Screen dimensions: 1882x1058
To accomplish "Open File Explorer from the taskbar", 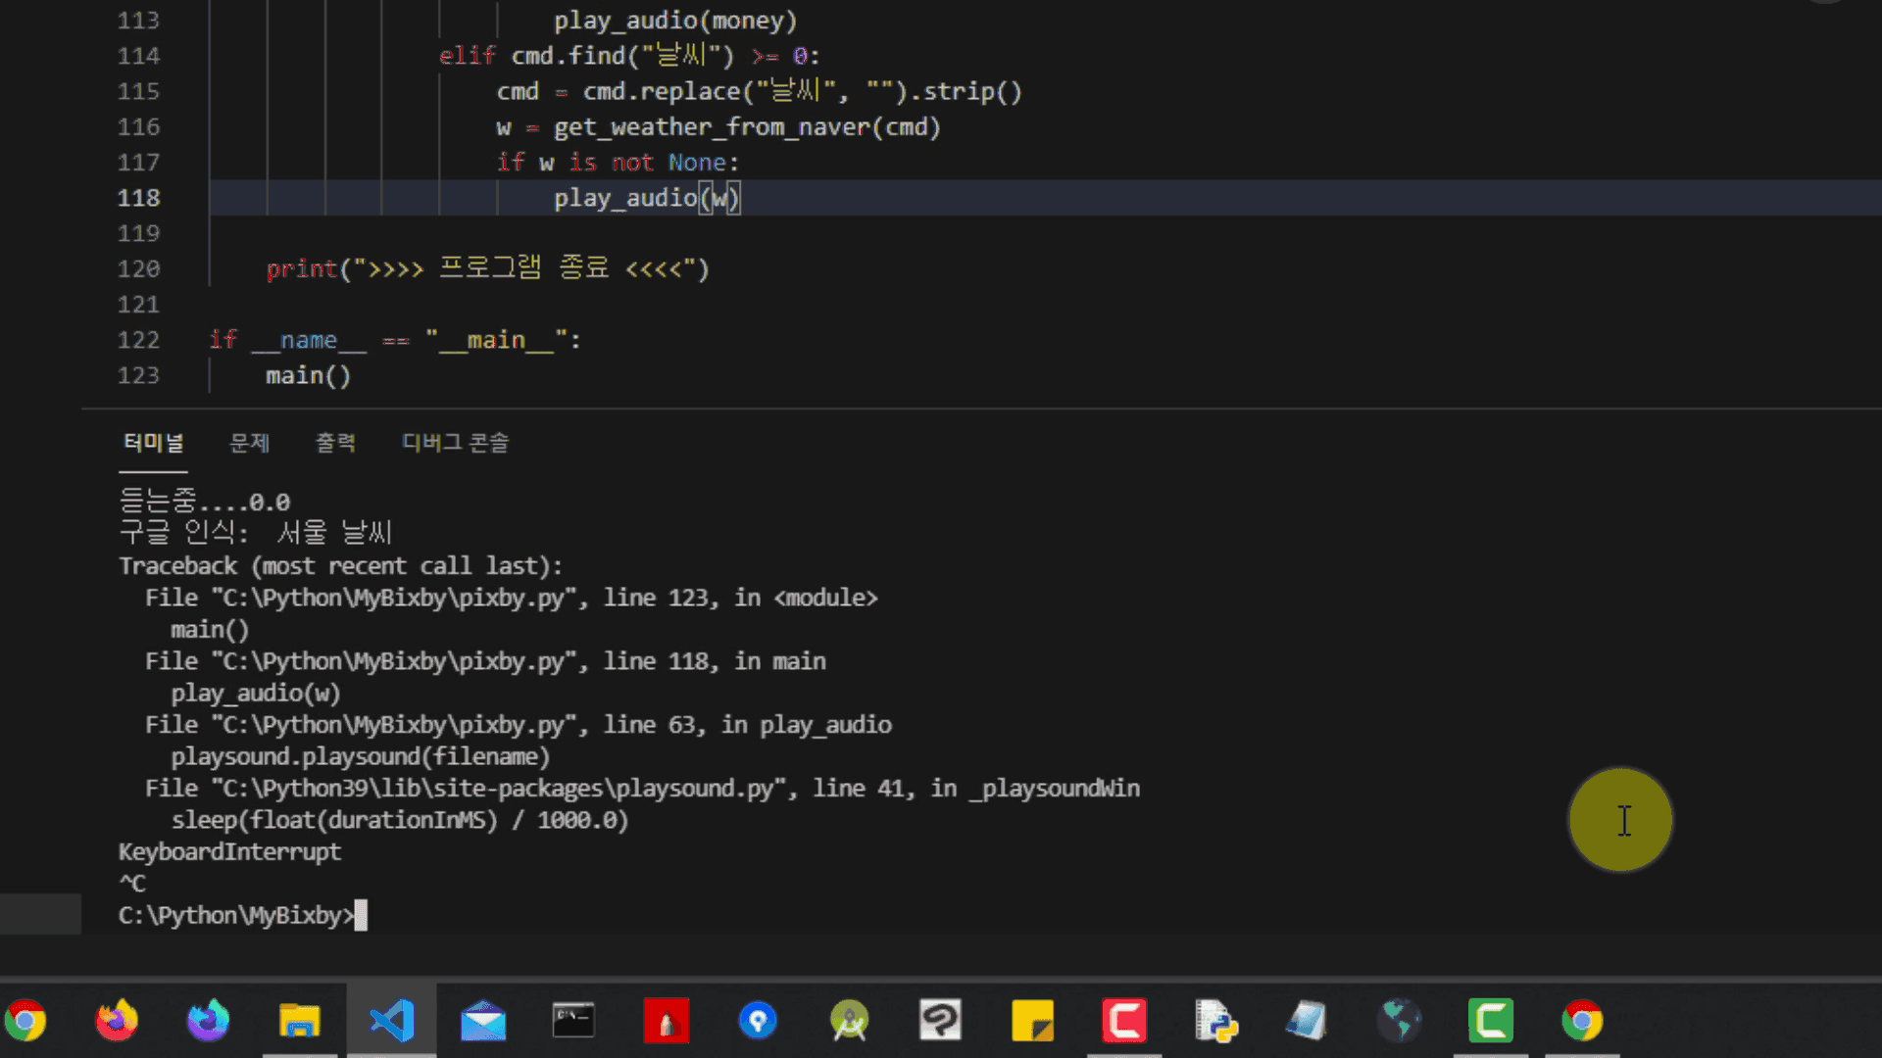I will 300,1021.
